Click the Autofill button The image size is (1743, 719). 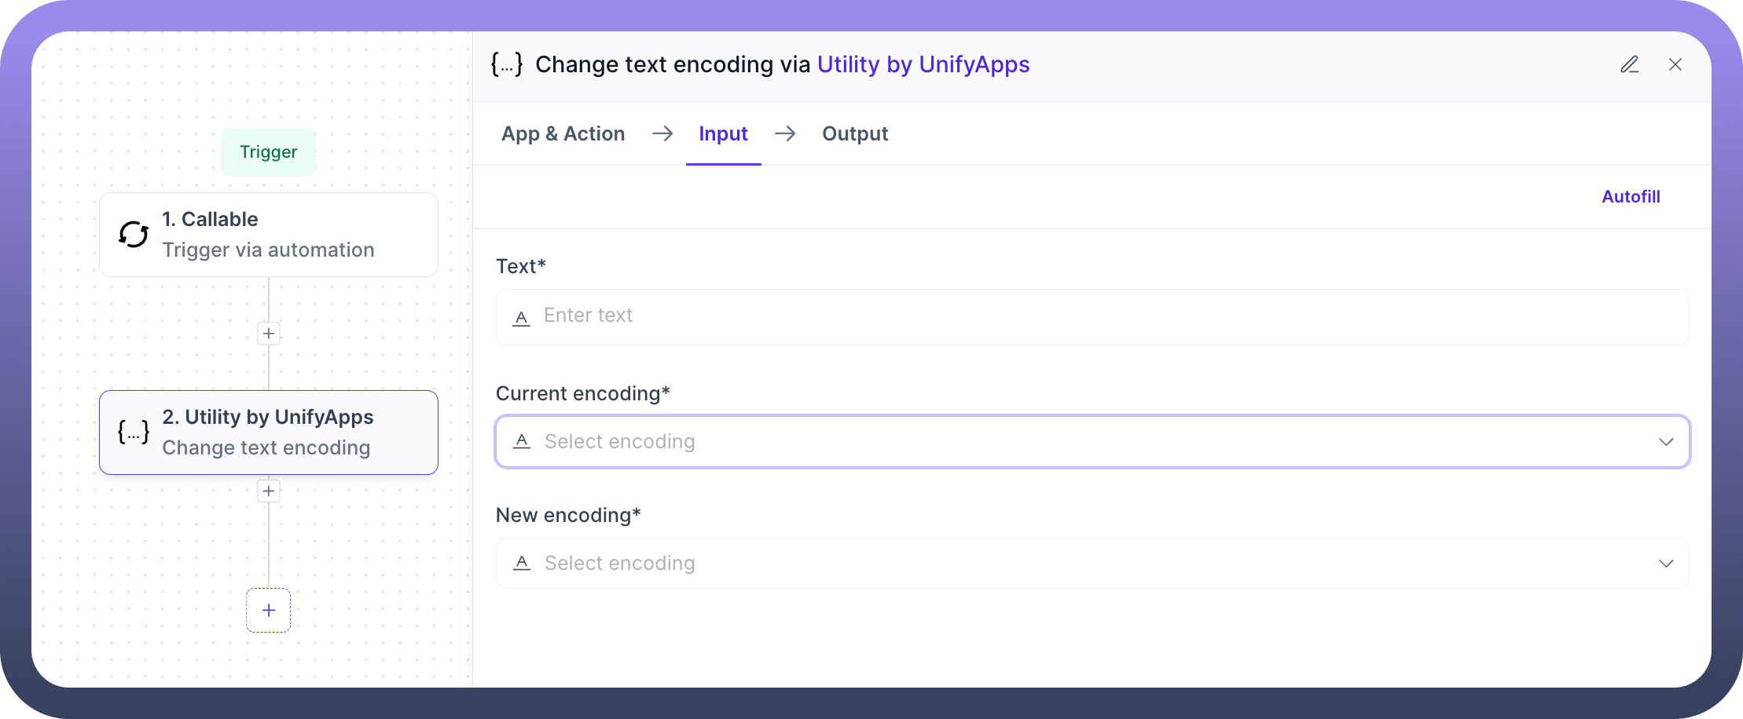click(x=1631, y=196)
